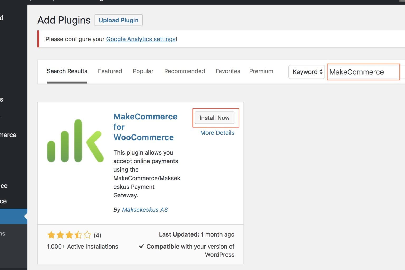The height and width of the screenshot is (270, 405).
Task: Click the Install Now button
Action: (x=214, y=118)
